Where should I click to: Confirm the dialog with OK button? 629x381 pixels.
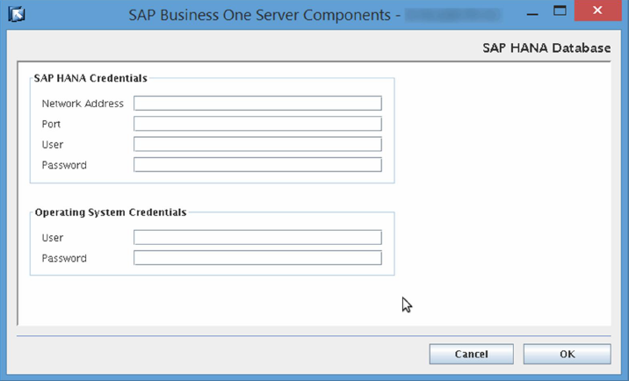click(x=568, y=354)
